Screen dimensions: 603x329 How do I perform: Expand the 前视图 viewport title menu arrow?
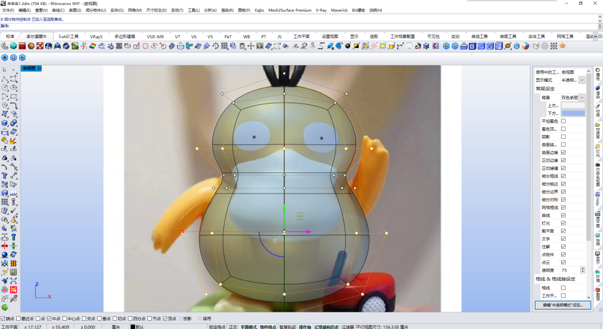[40, 69]
